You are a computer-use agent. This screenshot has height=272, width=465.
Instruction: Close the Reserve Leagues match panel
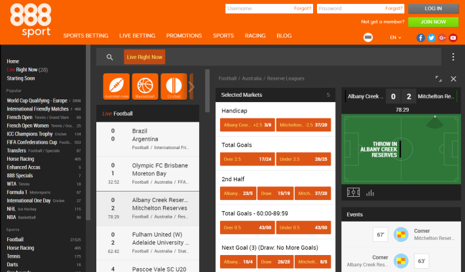[453, 78]
